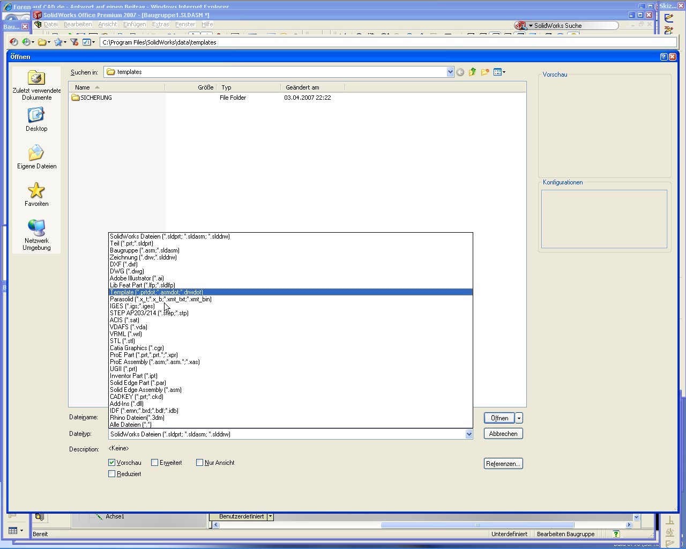Viewport: 686px width, 549px height.
Task: Sort files by Name column header
Action: click(117, 87)
